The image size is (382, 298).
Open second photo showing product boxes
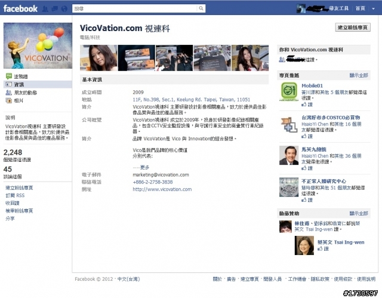tap(137, 58)
